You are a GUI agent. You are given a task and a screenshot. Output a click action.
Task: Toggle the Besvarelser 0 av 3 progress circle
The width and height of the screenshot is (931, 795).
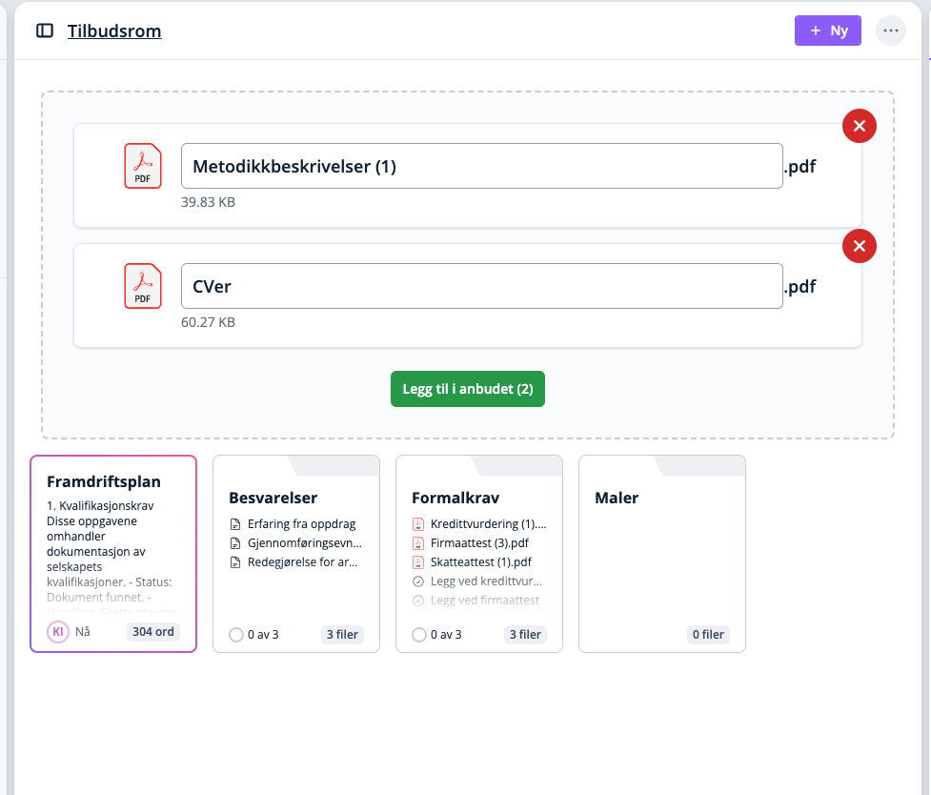(x=236, y=635)
